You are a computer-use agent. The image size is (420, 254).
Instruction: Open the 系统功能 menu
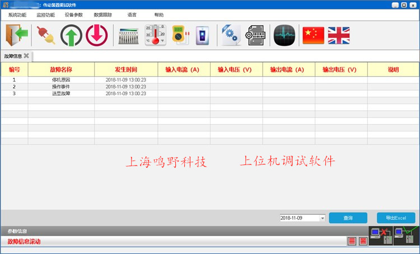pos(17,15)
